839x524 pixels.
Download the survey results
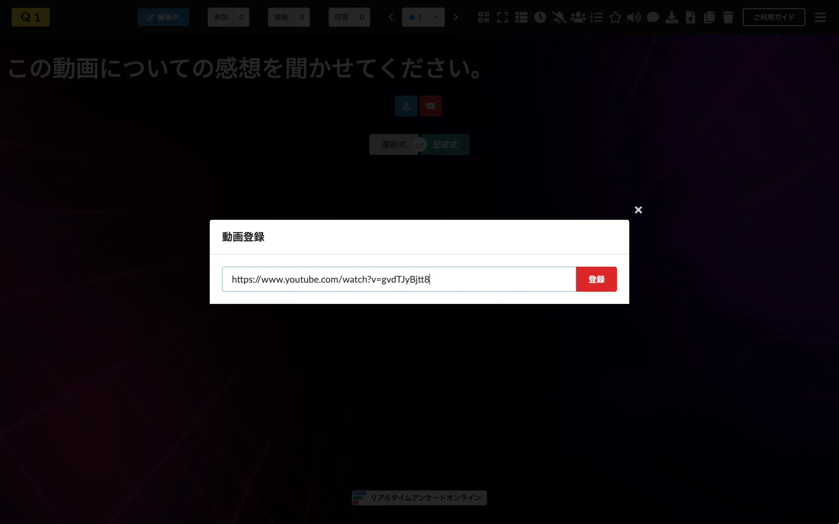click(672, 17)
